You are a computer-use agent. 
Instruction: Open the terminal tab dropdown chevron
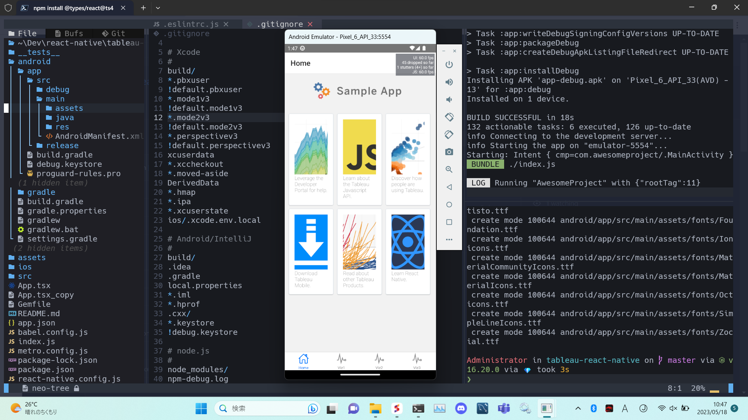[x=158, y=8]
